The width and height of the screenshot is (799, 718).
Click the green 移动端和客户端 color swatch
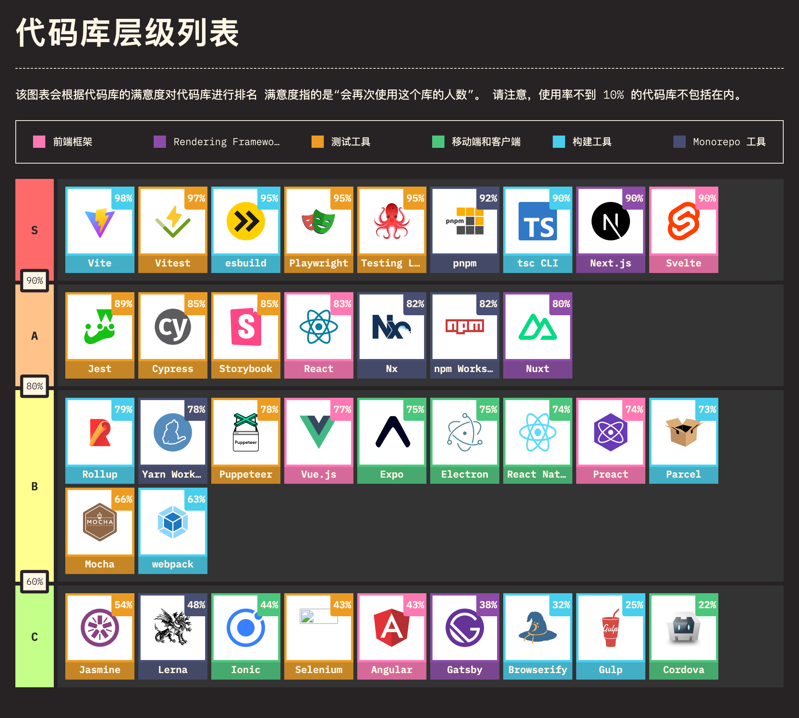(438, 142)
